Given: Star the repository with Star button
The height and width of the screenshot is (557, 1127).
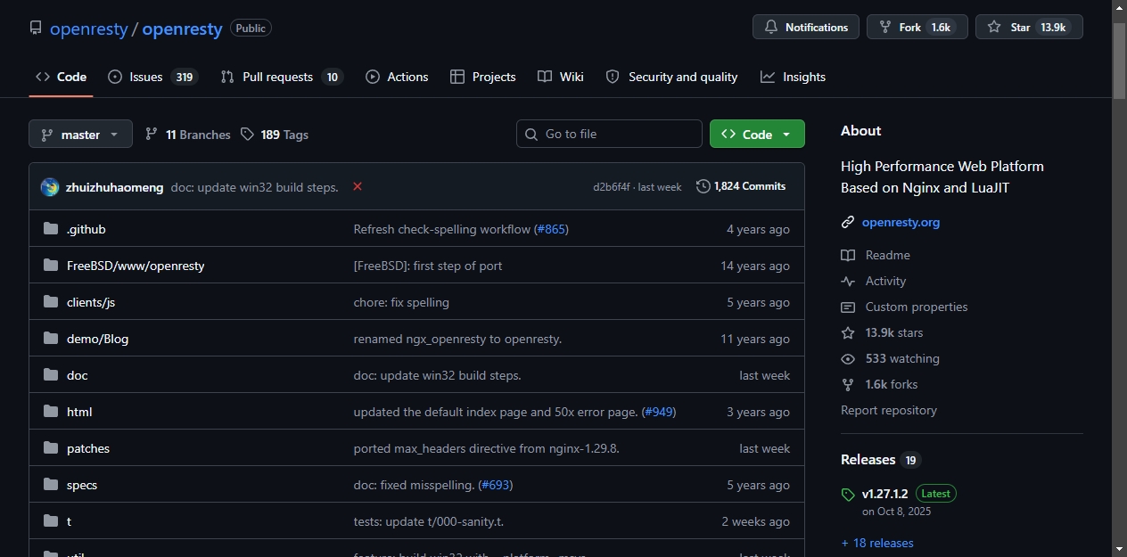Looking at the screenshot, I should tap(1029, 27).
